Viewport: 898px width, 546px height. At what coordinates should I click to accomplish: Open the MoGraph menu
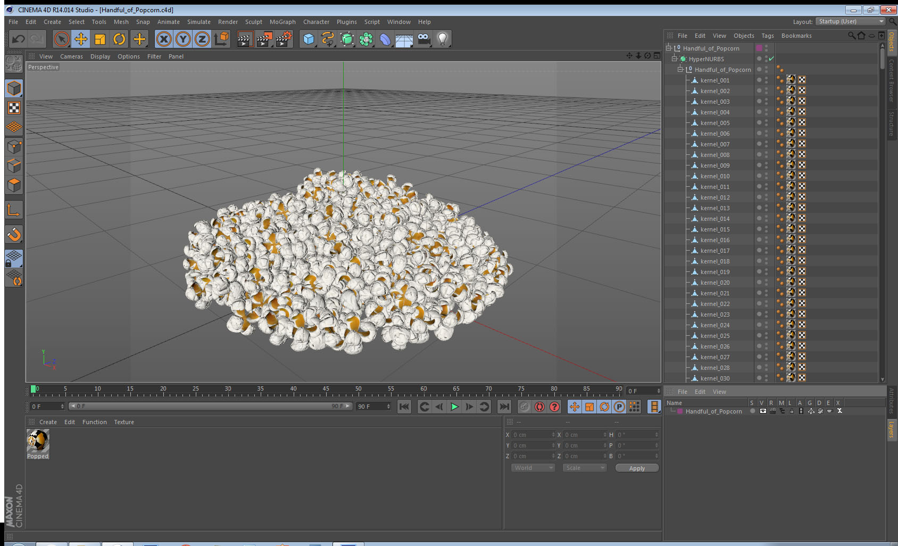282,22
